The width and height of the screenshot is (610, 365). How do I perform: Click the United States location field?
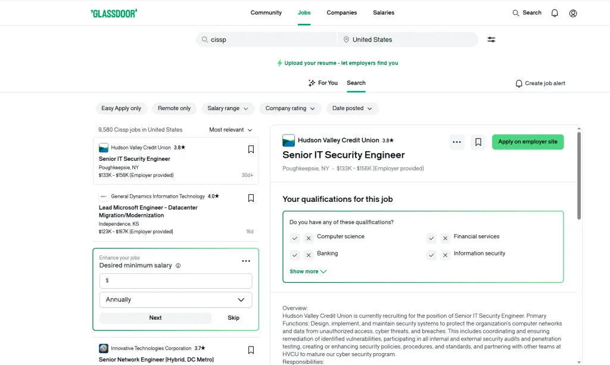click(407, 40)
